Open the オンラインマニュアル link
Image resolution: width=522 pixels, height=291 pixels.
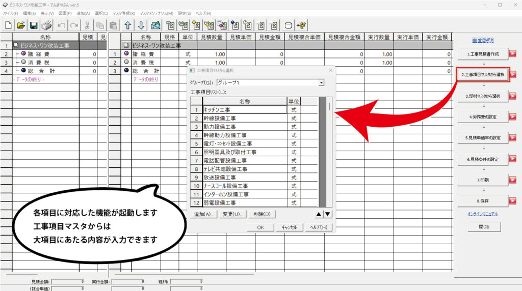tap(482, 214)
